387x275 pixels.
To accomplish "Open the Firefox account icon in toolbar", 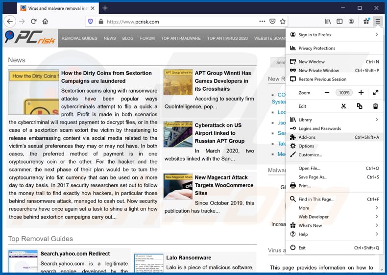I will click(351, 22).
